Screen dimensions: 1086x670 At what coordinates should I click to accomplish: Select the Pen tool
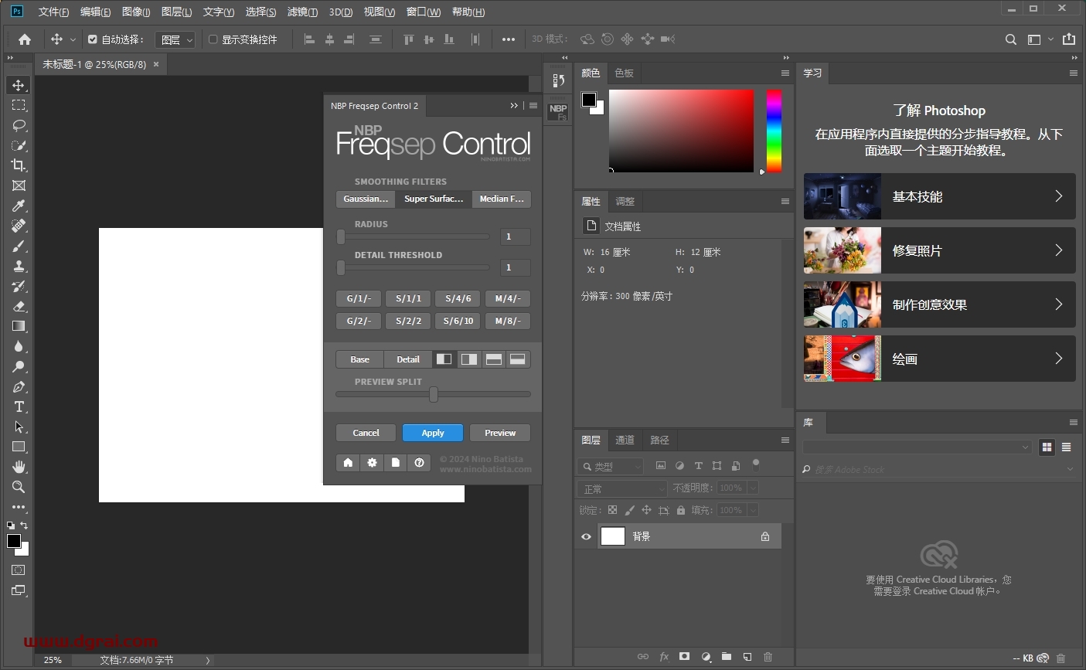tap(19, 386)
